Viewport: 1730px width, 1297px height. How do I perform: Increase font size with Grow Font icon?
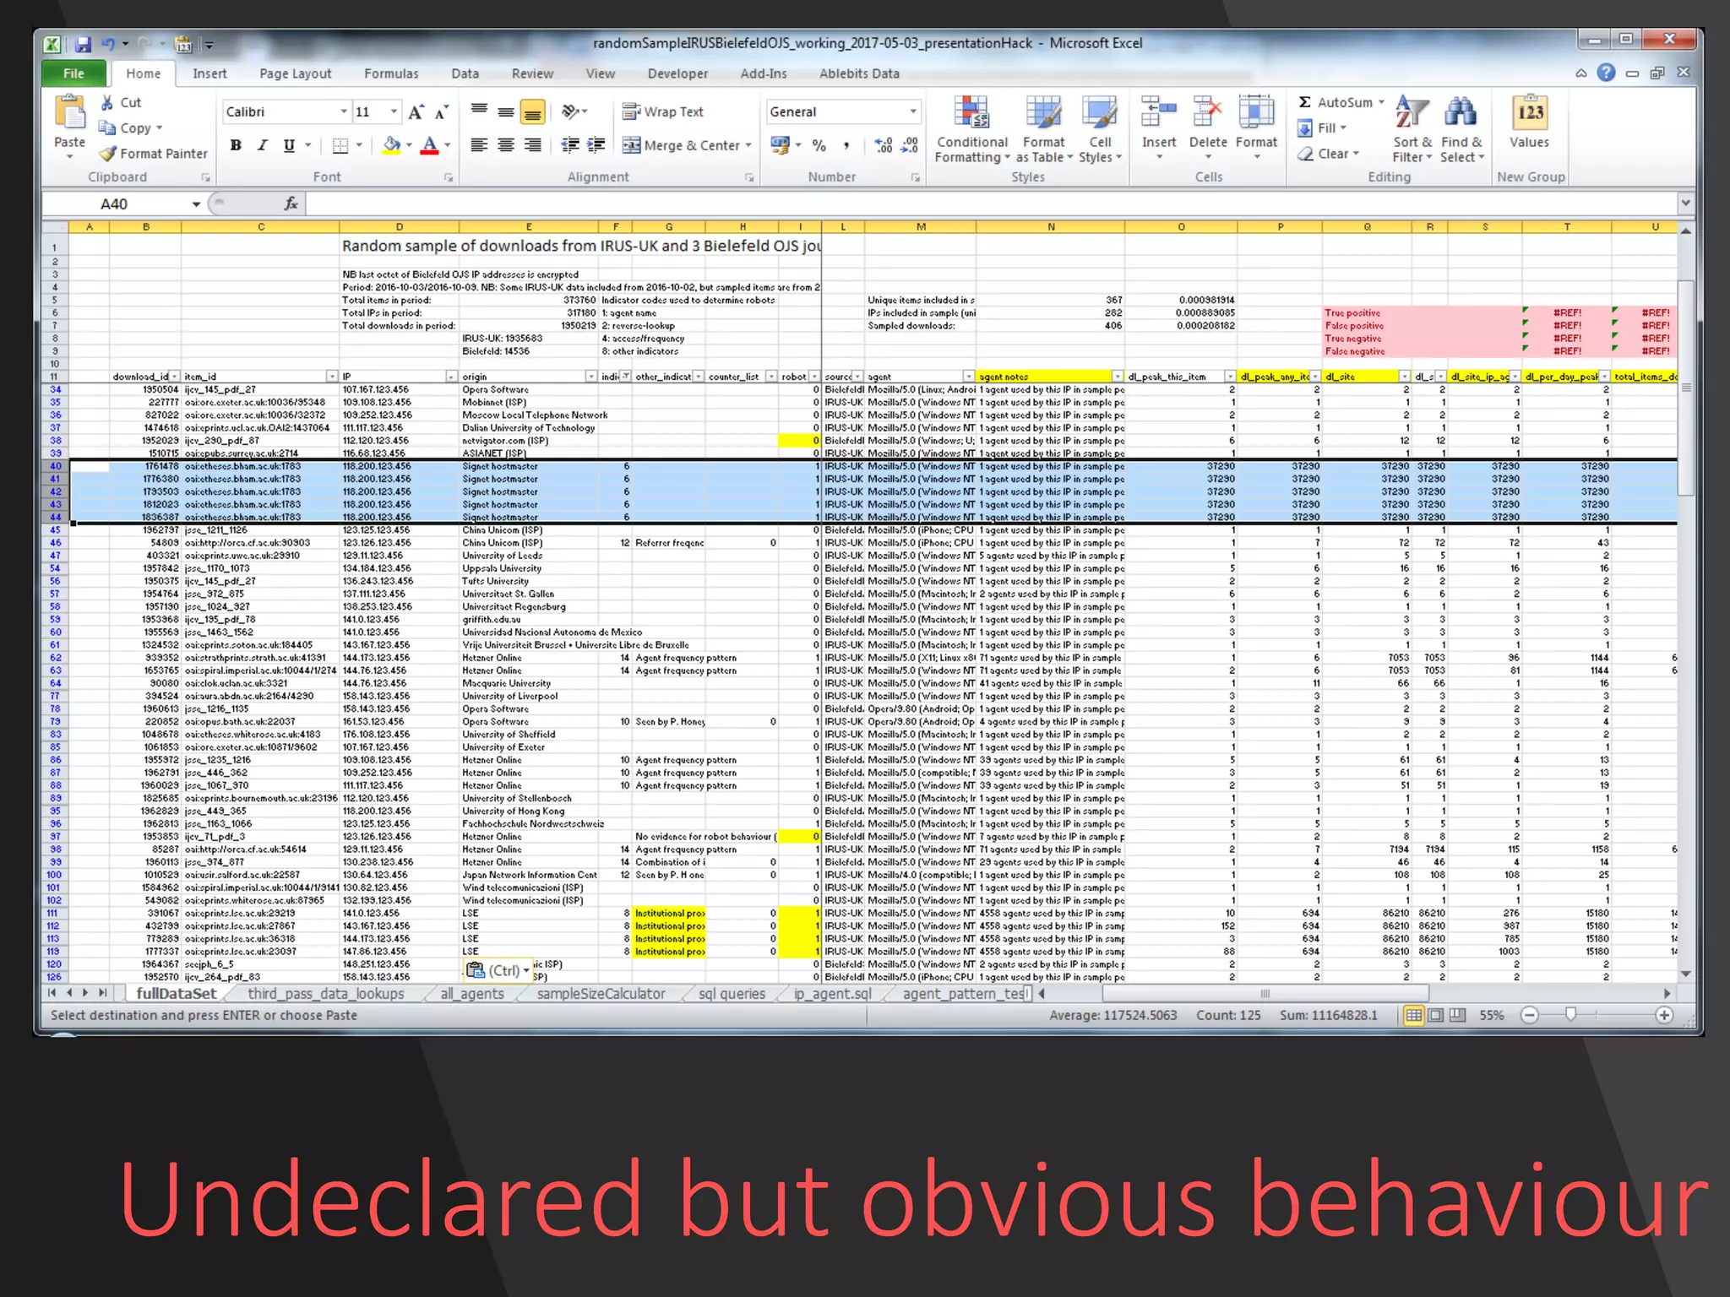tap(416, 112)
